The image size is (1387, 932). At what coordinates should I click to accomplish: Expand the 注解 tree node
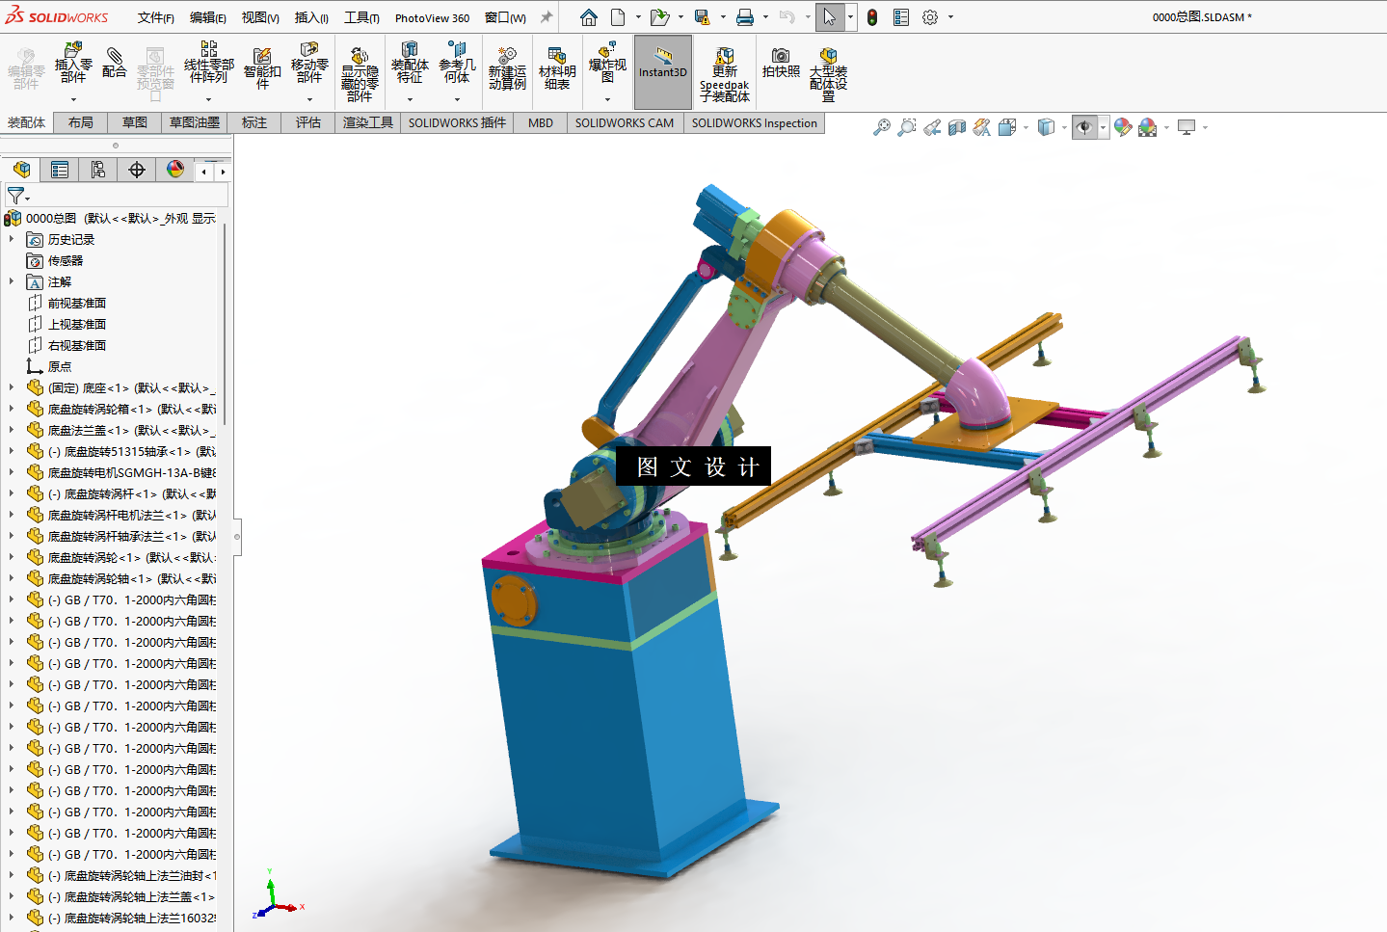[x=12, y=281]
